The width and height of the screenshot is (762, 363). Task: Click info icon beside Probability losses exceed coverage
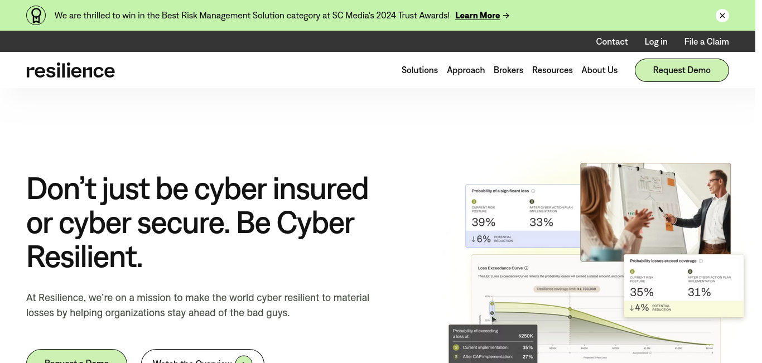click(x=701, y=261)
